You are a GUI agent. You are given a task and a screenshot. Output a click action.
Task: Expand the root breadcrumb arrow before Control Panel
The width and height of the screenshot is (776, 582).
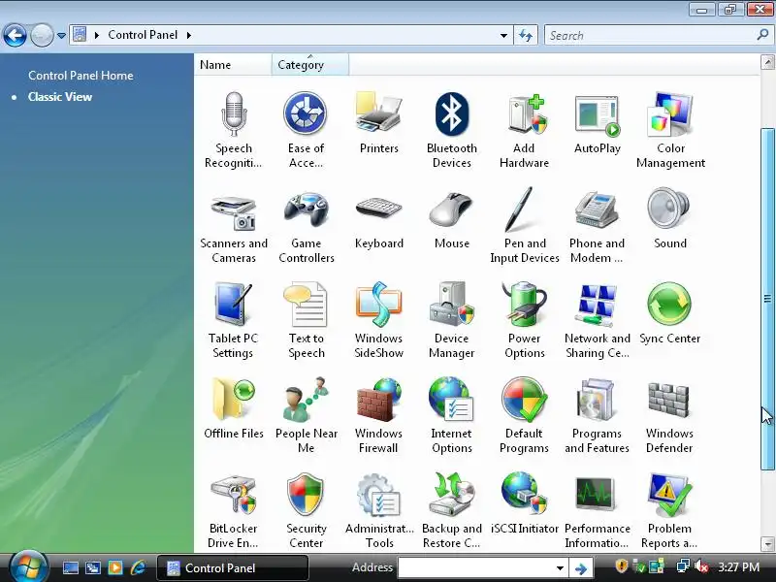click(x=96, y=35)
